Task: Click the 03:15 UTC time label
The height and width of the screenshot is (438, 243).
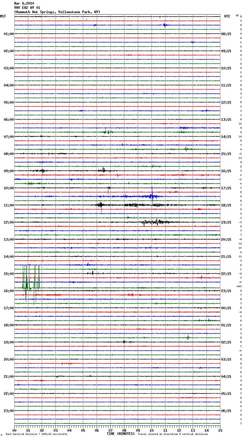Action: [226, 359]
